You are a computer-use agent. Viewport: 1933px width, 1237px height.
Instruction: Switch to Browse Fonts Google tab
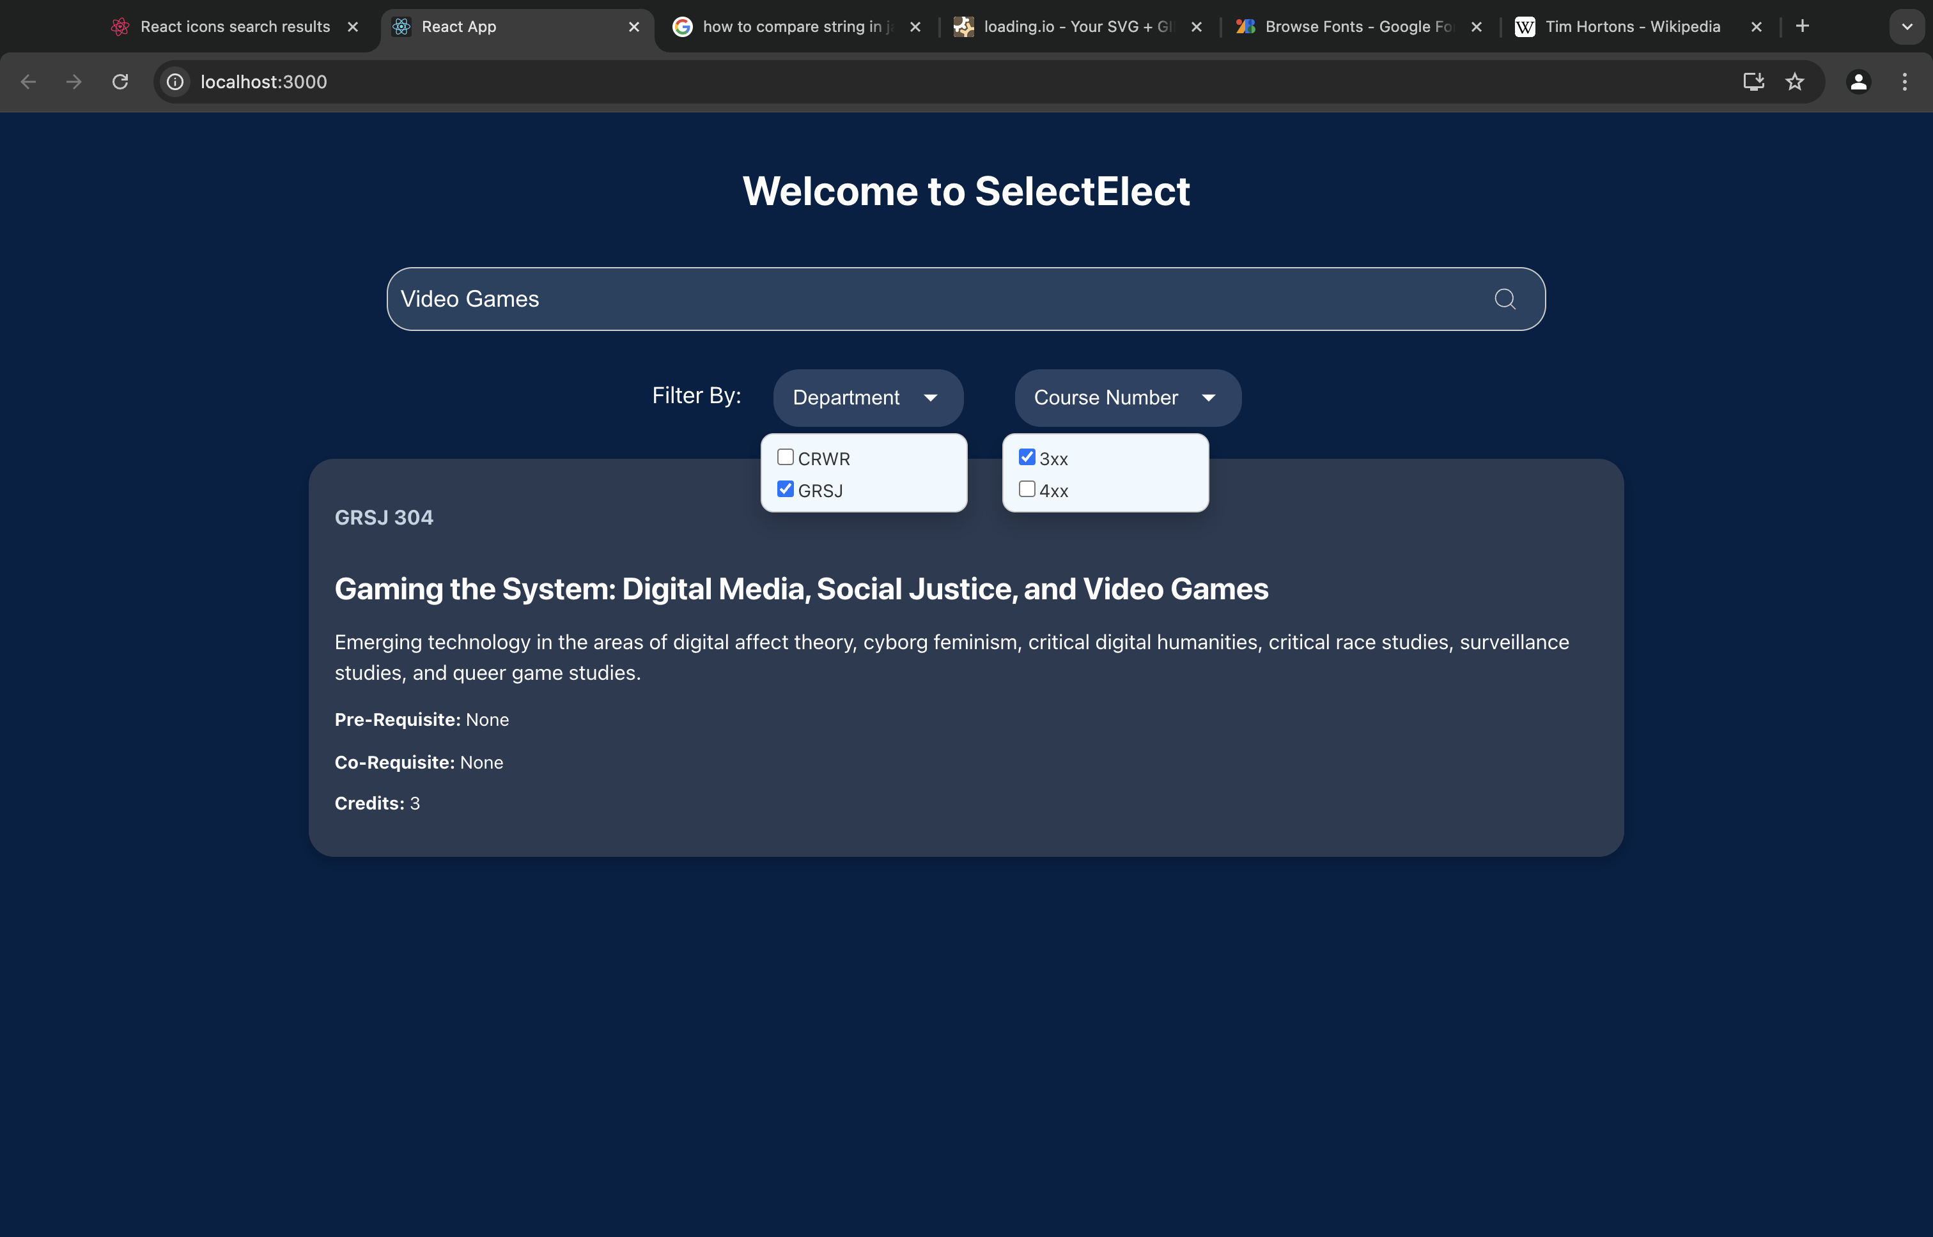1358,26
